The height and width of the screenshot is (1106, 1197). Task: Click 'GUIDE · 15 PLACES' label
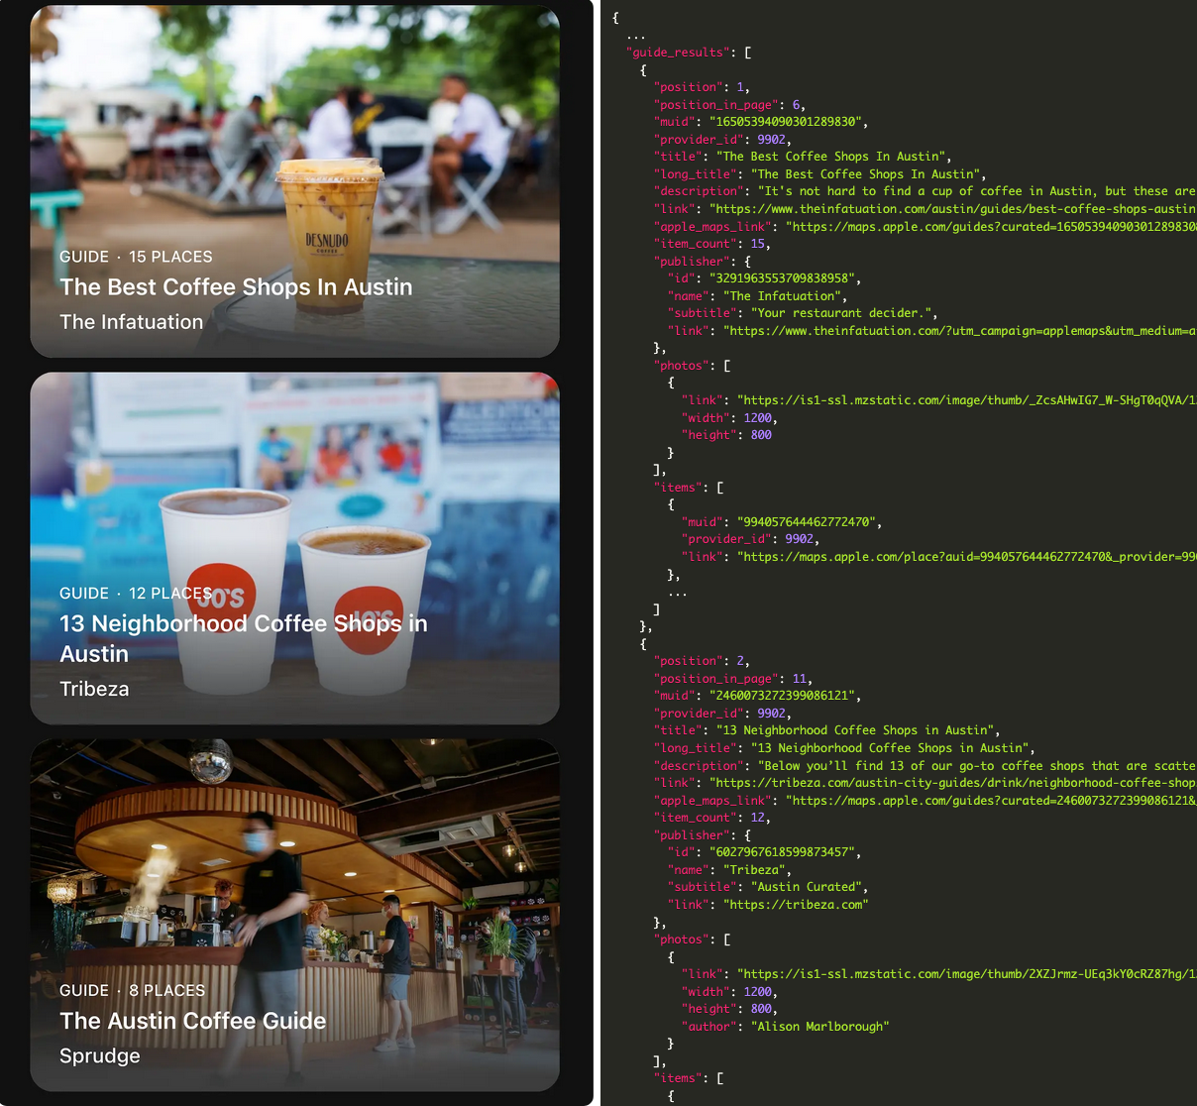(136, 257)
